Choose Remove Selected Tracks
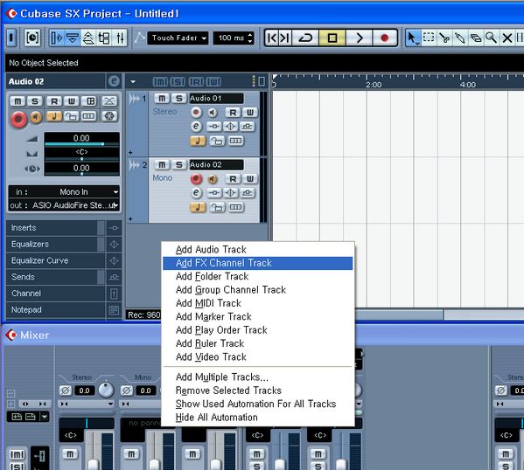 coord(258,391)
